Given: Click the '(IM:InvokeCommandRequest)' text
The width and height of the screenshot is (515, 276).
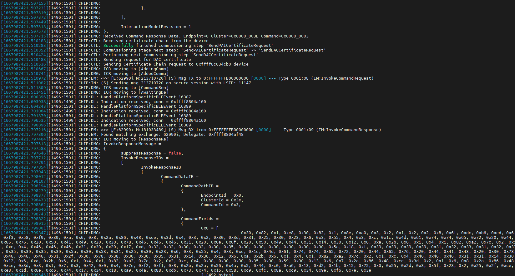Looking at the screenshot, I should (342, 78).
